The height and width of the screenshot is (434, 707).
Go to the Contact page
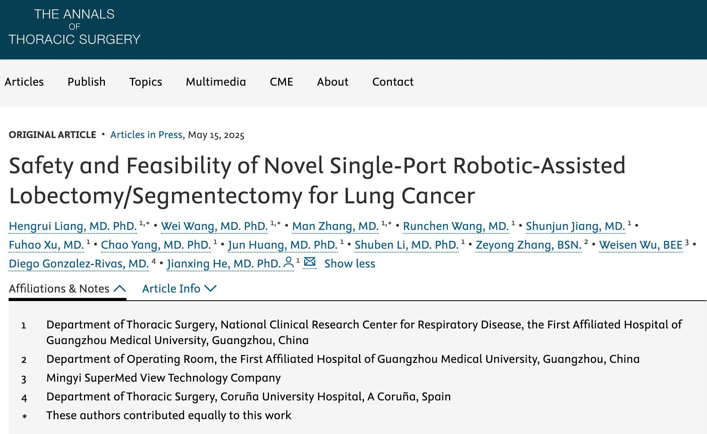[x=393, y=82]
